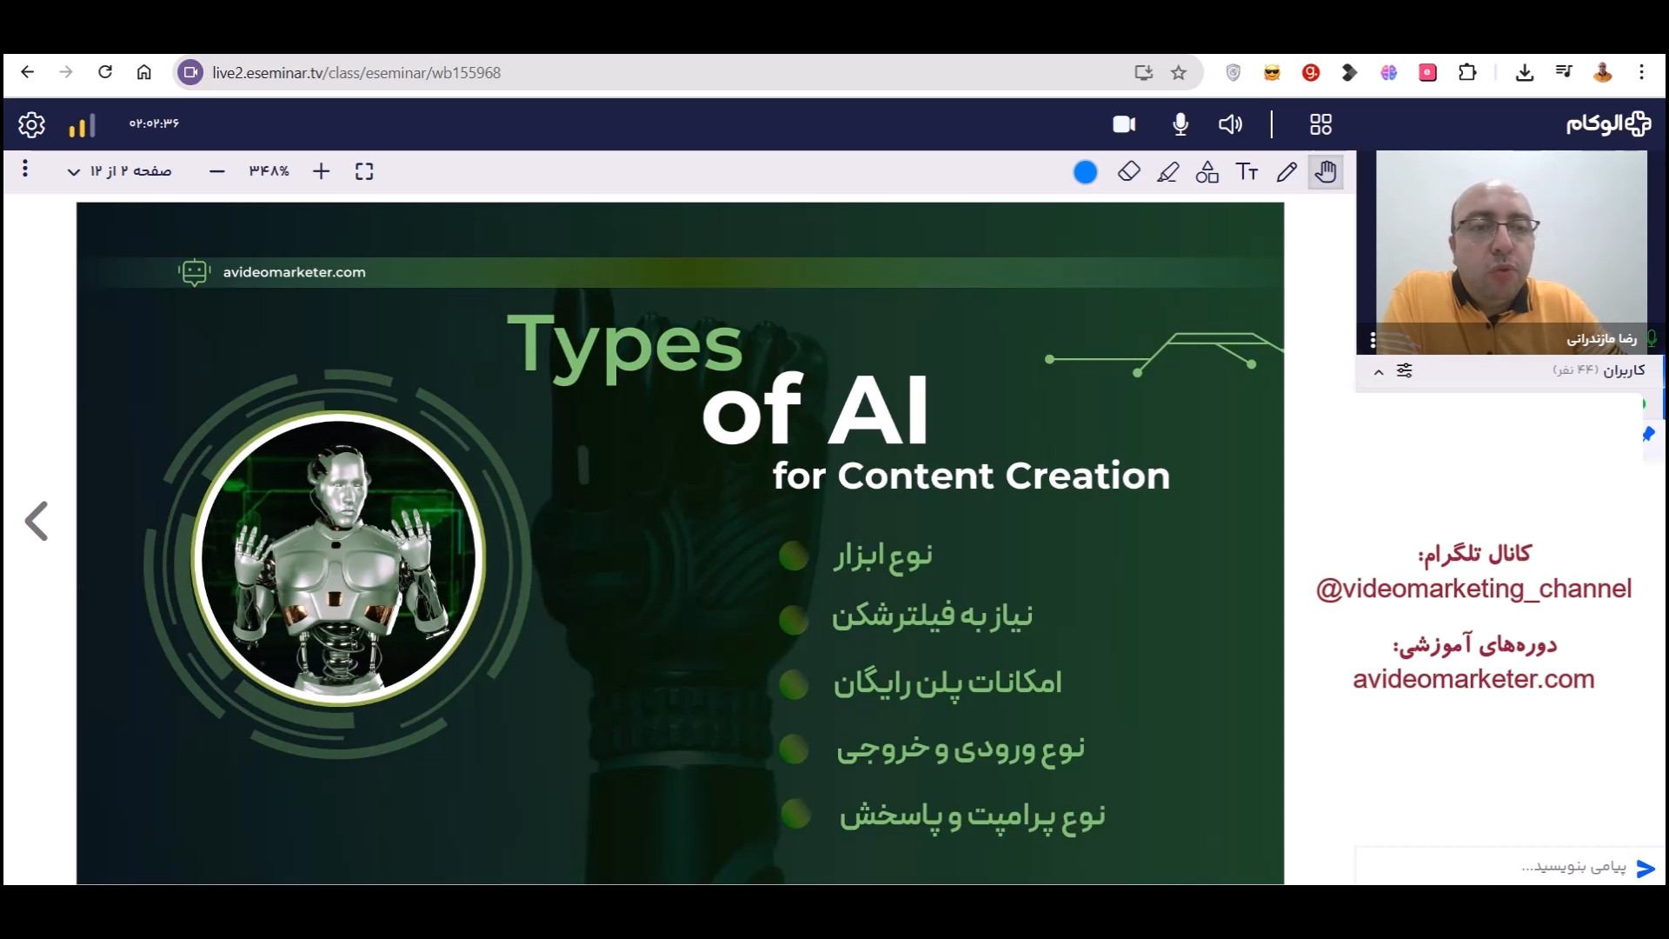Activate the hand pan tool
The image size is (1669, 939).
click(1326, 172)
